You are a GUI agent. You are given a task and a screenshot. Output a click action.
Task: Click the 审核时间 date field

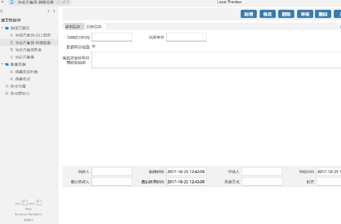(x=329, y=172)
